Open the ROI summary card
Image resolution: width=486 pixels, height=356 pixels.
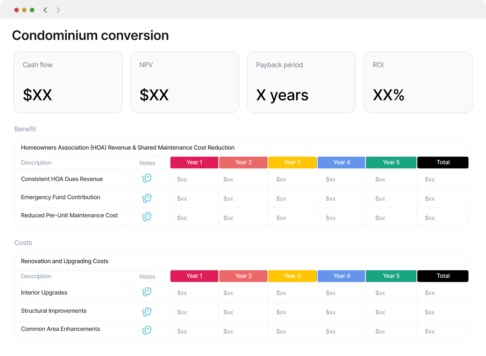coord(418,82)
